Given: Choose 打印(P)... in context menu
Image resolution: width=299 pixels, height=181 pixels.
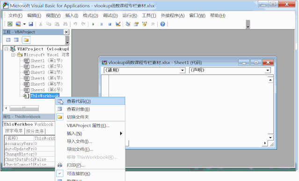Looking at the screenshot, I should 90,165.
